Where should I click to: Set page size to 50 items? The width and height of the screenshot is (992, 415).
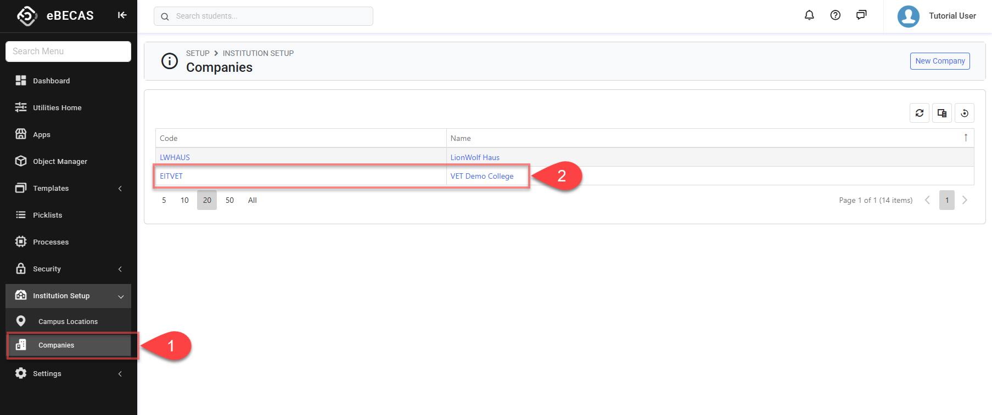pos(229,200)
